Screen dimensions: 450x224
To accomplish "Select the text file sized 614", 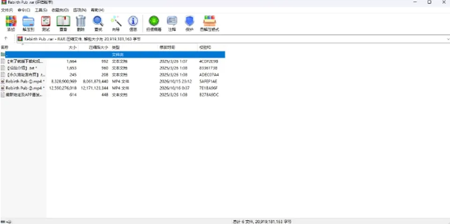I will (x=112, y=95).
